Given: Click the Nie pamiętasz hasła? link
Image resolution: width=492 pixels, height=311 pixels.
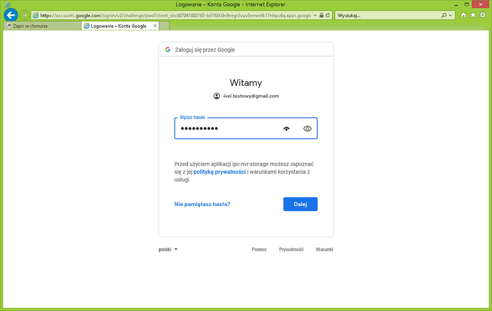Looking at the screenshot, I should [x=202, y=204].
